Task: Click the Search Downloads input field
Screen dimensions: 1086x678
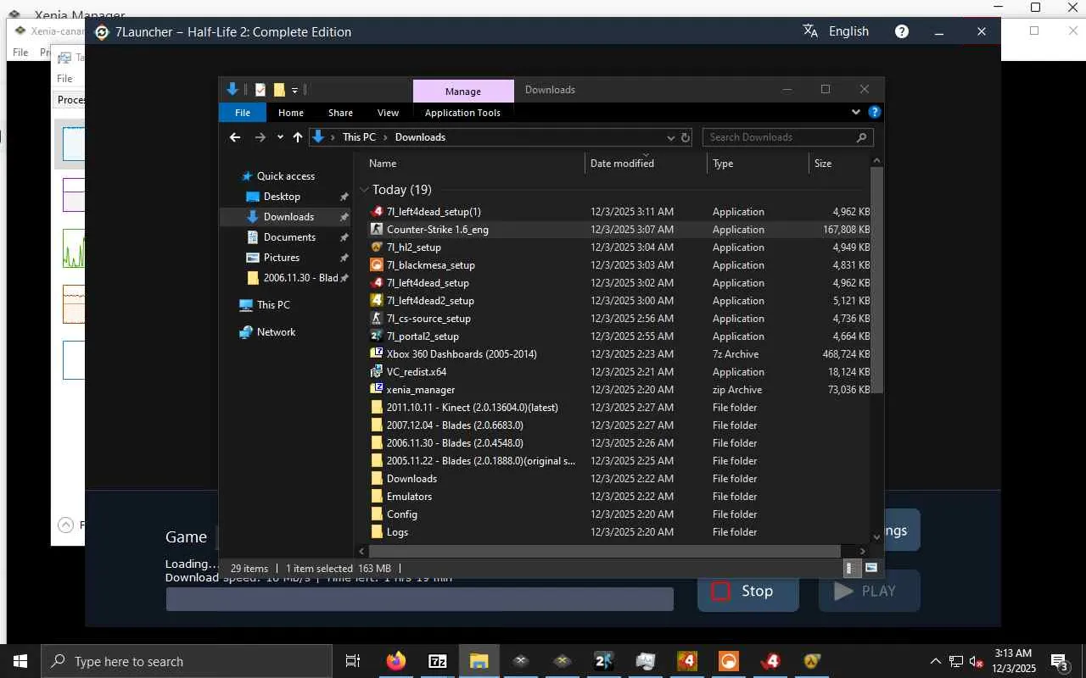Action: click(779, 137)
